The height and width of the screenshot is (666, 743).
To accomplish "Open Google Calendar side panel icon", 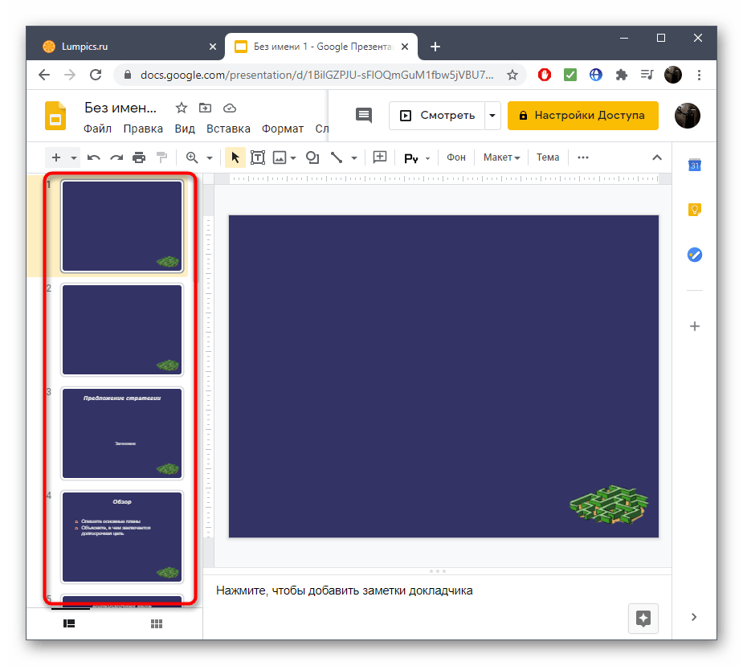I will (x=694, y=165).
